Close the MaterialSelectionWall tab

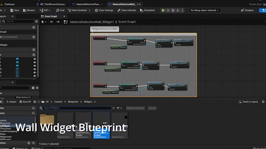[x=140, y=4]
